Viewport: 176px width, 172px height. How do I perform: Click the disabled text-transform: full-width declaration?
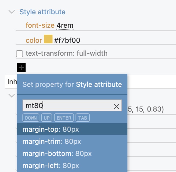(67, 53)
